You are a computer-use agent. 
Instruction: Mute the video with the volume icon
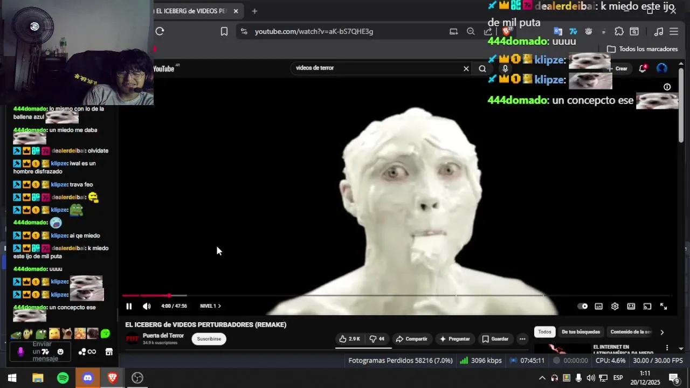click(x=147, y=306)
